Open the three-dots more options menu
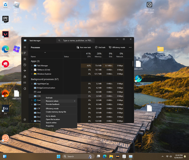The height and width of the screenshot is (160, 189). pyautogui.click(x=130, y=47)
